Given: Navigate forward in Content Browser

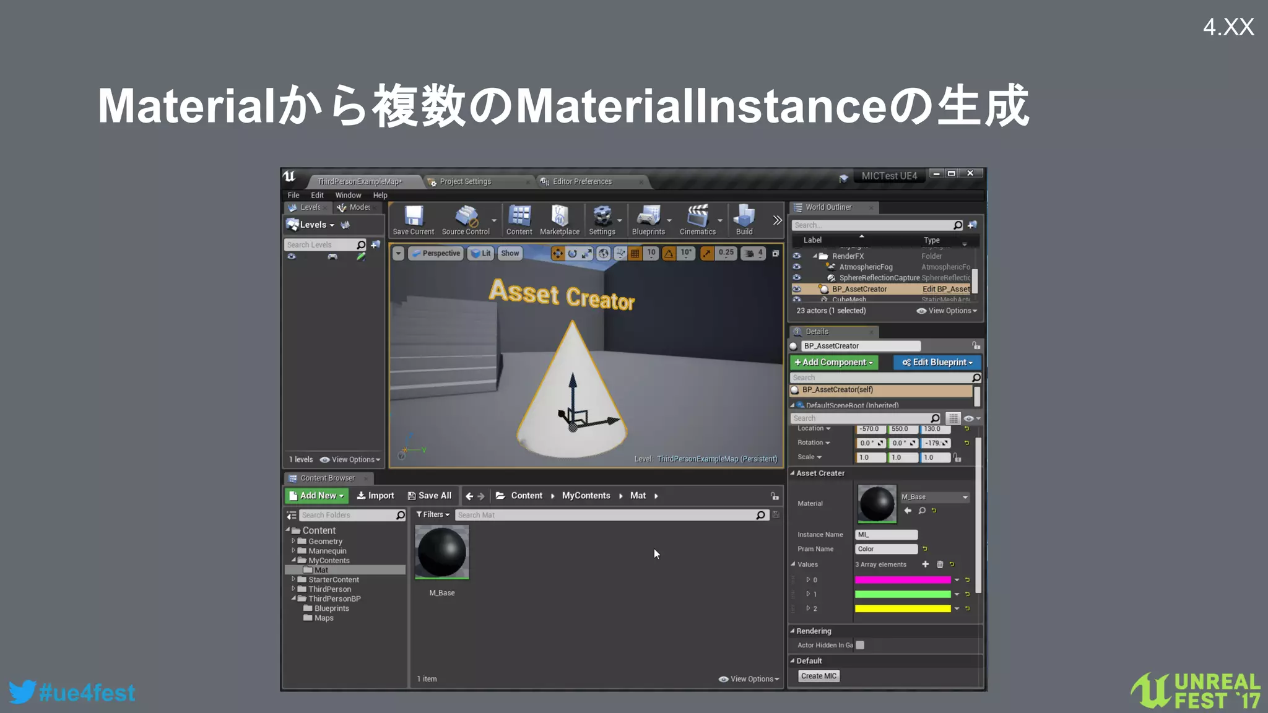Looking at the screenshot, I should [x=481, y=496].
